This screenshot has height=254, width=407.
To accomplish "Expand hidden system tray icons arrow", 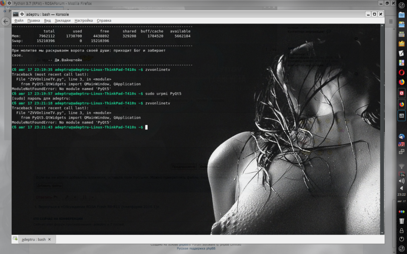I will (401, 188).
